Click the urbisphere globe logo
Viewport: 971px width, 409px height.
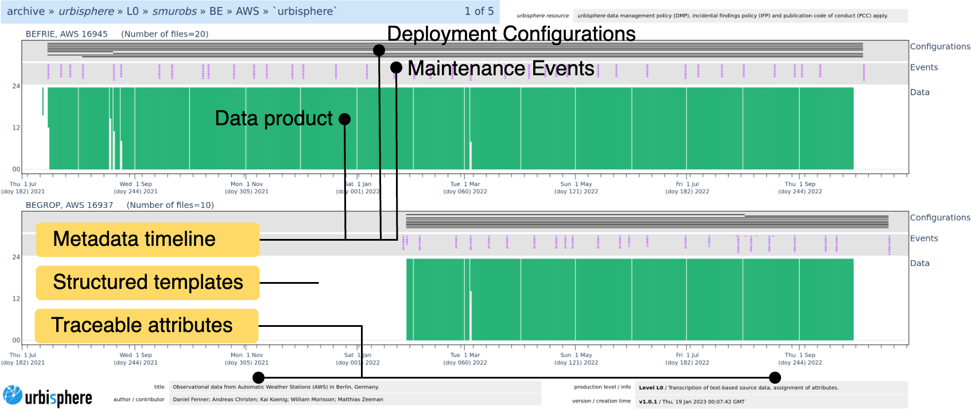(13, 396)
